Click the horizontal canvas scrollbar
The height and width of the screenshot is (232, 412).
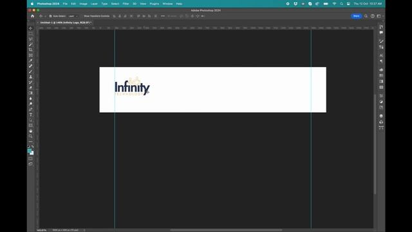226,230
